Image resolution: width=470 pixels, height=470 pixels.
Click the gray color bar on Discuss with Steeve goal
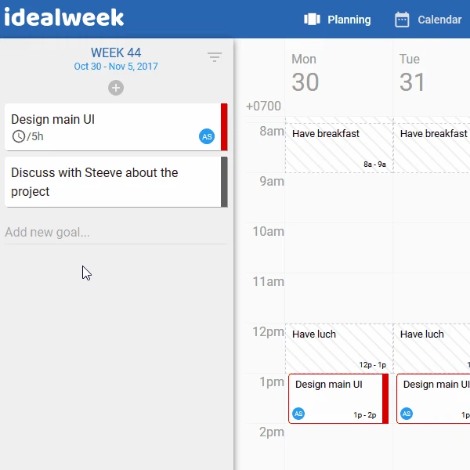[x=224, y=182]
